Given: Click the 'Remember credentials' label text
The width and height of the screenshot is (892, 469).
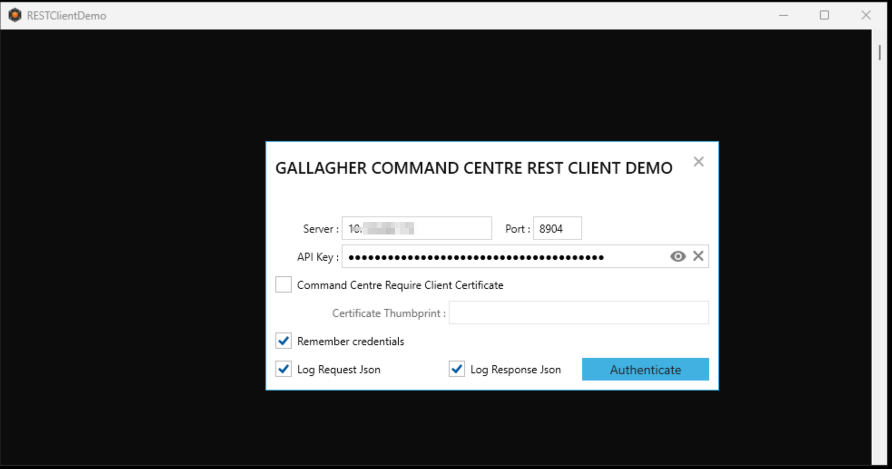Looking at the screenshot, I should click(350, 341).
